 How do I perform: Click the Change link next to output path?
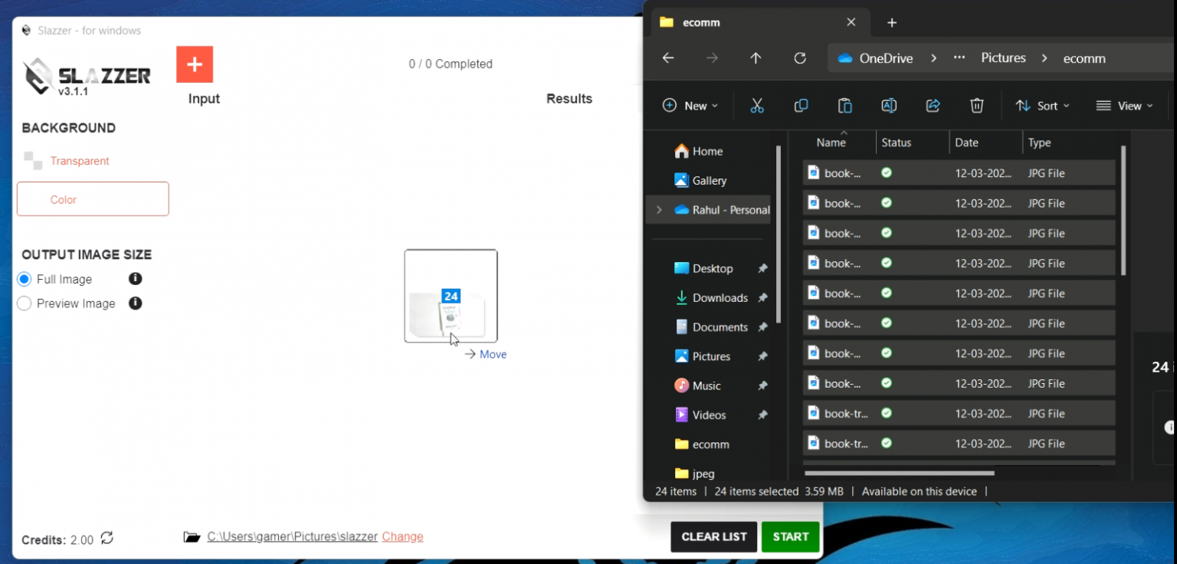point(402,536)
